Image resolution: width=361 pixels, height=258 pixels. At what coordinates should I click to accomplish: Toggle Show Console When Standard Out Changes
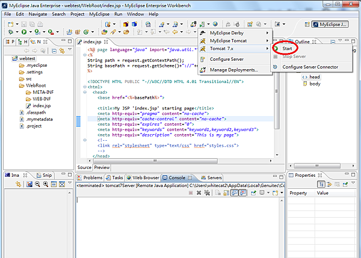[x=235, y=193]
